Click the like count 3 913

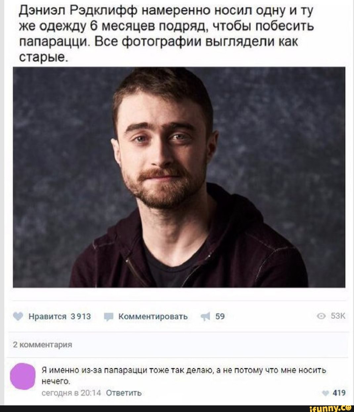(x=81, y=316)
